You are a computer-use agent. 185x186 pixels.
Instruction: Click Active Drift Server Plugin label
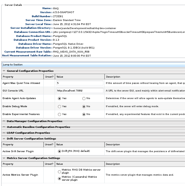pos(18,151)
